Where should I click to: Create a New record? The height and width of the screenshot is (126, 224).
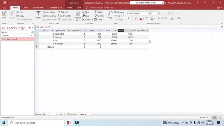click(x=85, y=12)
